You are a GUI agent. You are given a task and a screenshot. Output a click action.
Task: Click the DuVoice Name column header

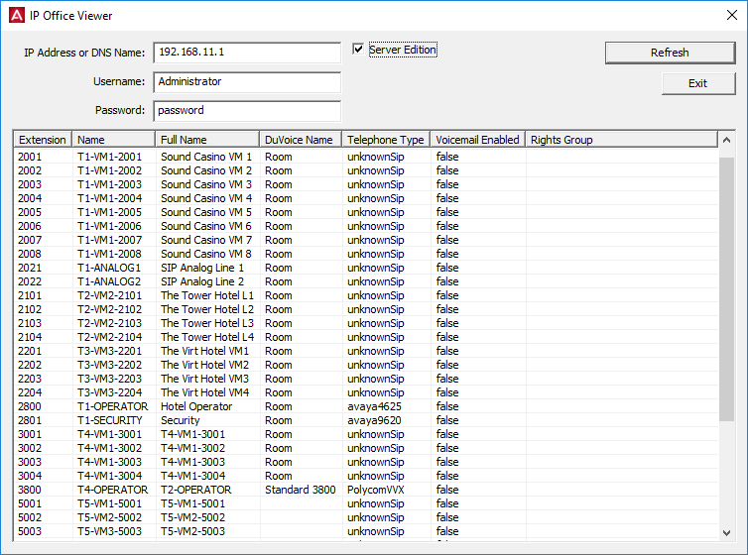pos(300,140)
